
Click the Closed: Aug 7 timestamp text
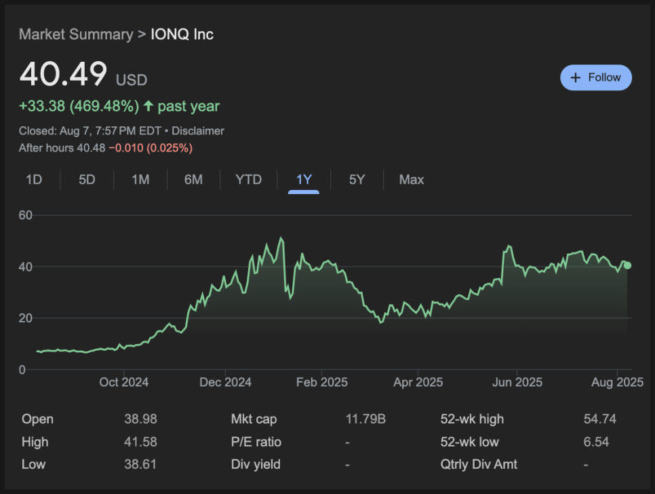(x=90, y=131)
